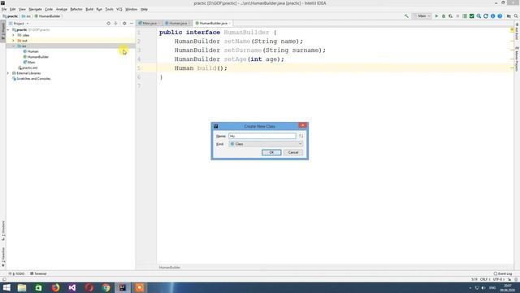Run the program with the green play icon
Viewport: 520px width, 293px height.
click(x=436, y=16)
